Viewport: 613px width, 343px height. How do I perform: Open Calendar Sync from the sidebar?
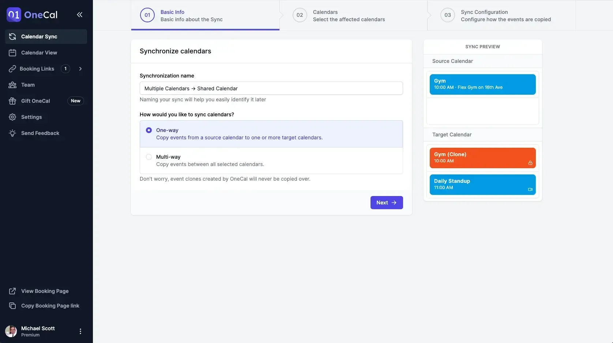point(38,37)
